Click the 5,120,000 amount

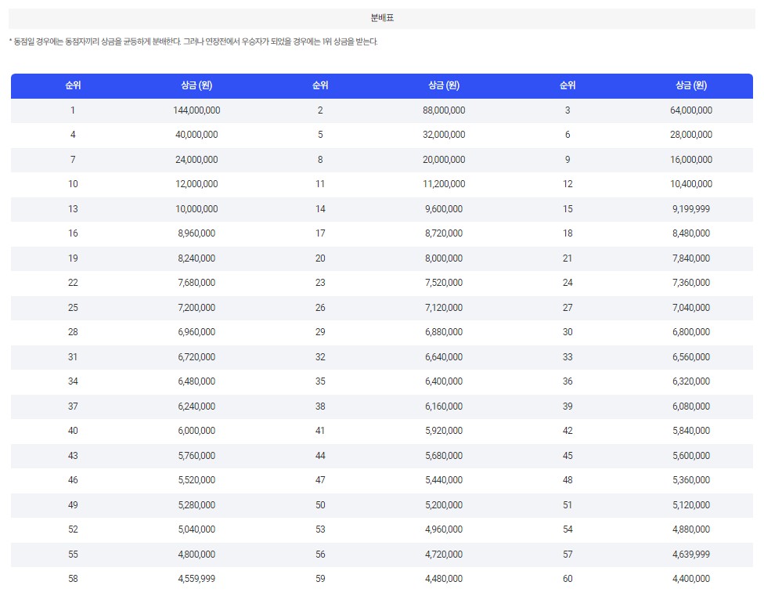[x=691, y=505]
